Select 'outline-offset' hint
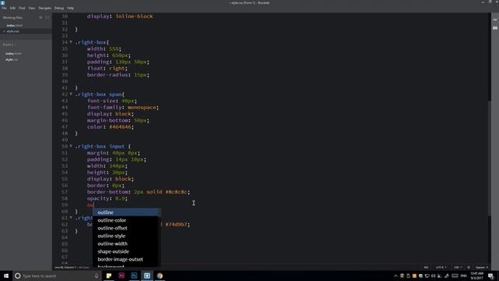 pos(126,228)
